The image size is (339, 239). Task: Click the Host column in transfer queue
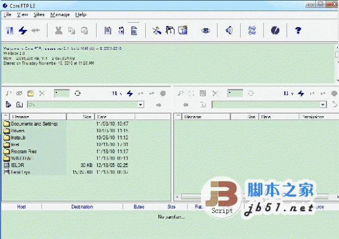[x=21, y=207]
